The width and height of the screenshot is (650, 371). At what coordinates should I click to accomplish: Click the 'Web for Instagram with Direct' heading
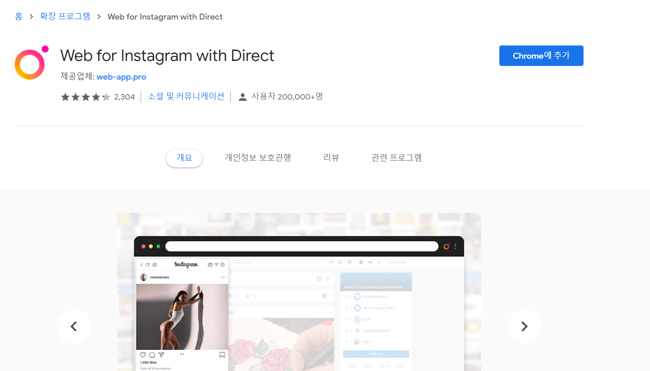167,55
